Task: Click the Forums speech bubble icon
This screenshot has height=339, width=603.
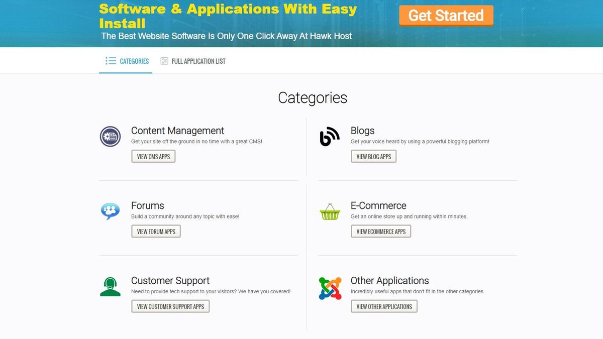Action: (110, 211)
